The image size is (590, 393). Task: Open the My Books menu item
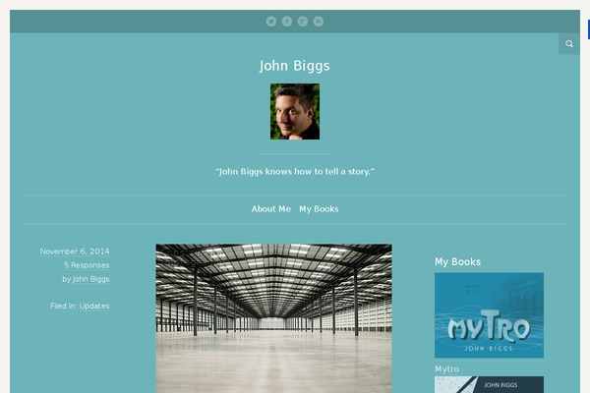[319, 209]
